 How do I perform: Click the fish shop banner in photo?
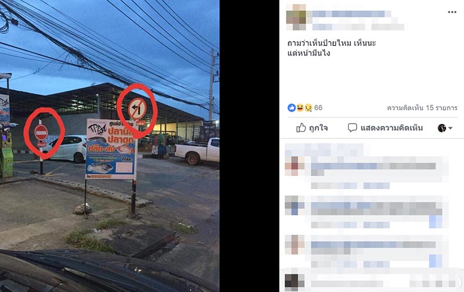pyautogui.click(x=111, y=149)
